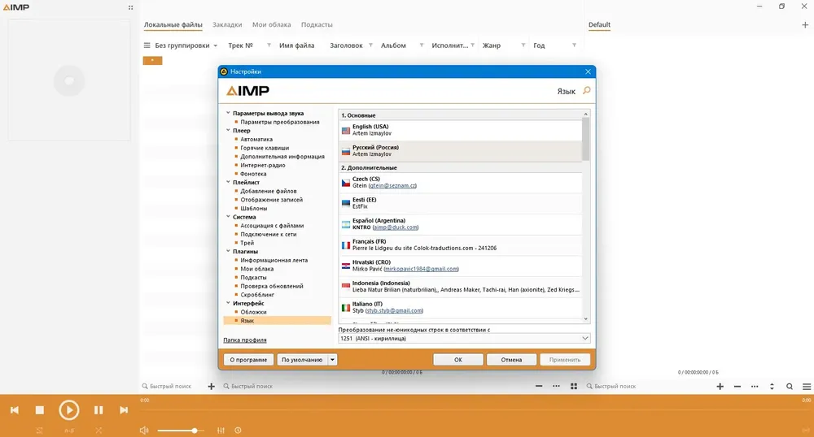This screenshot has width=814, height=437.
Task: Switch to the Локальные файлы tab
Action: pos(173,24)
